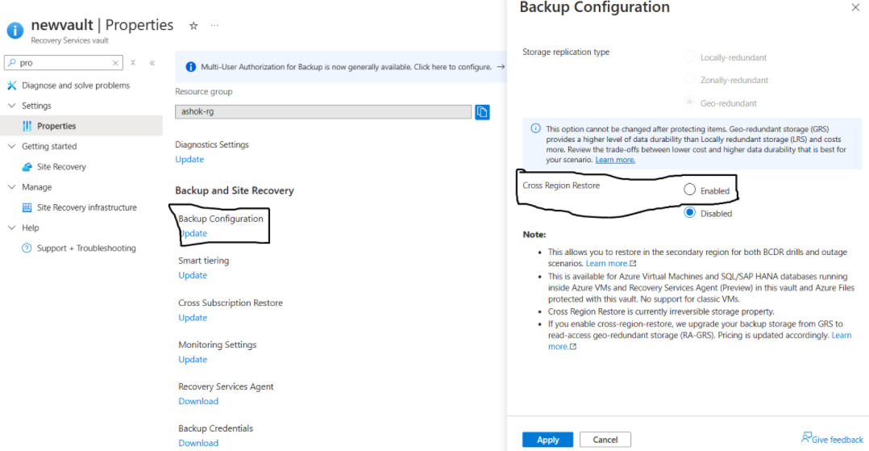Click the Resource group field ashok-rg
869x451 pixels.
[323, 111]
